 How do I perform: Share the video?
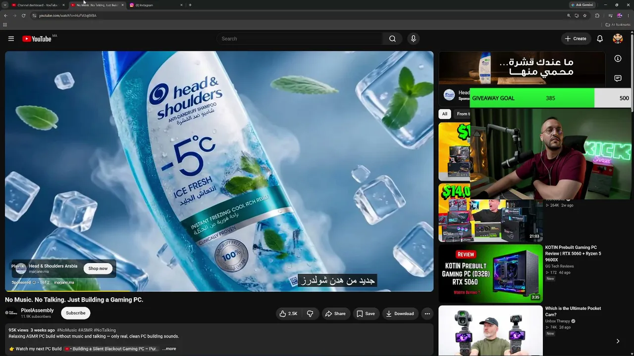(335, 313)
